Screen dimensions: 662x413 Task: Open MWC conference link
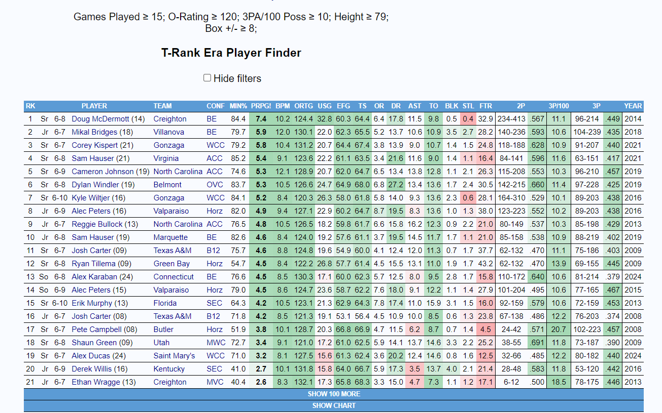tap(215, 343)
